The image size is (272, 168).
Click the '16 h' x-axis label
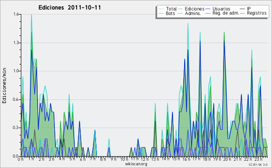click(186, 159)
